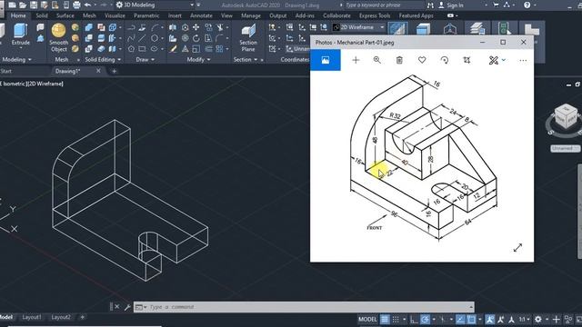Expand the Section panel
582x327 pixels.
pyautogui.click(x=246, y=59)
